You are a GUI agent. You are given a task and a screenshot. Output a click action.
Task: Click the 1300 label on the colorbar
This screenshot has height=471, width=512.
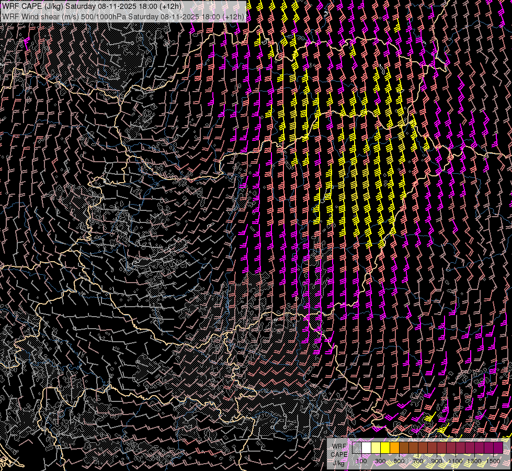pyautogui.click(x=474, y=461)
